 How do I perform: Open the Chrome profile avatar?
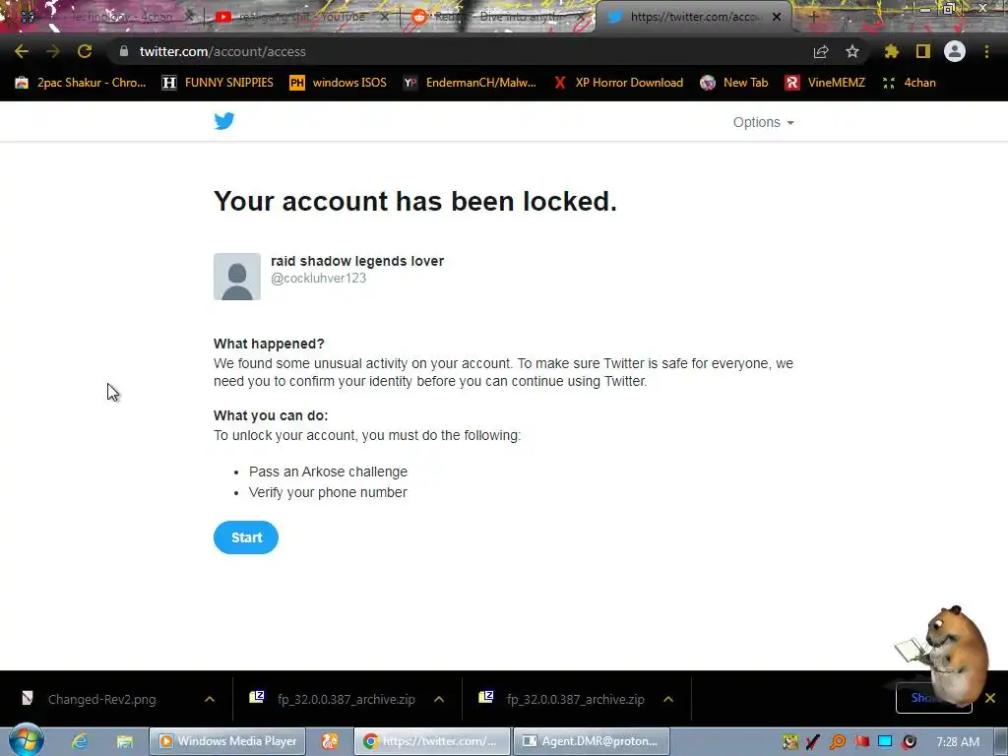coord(955,51)
